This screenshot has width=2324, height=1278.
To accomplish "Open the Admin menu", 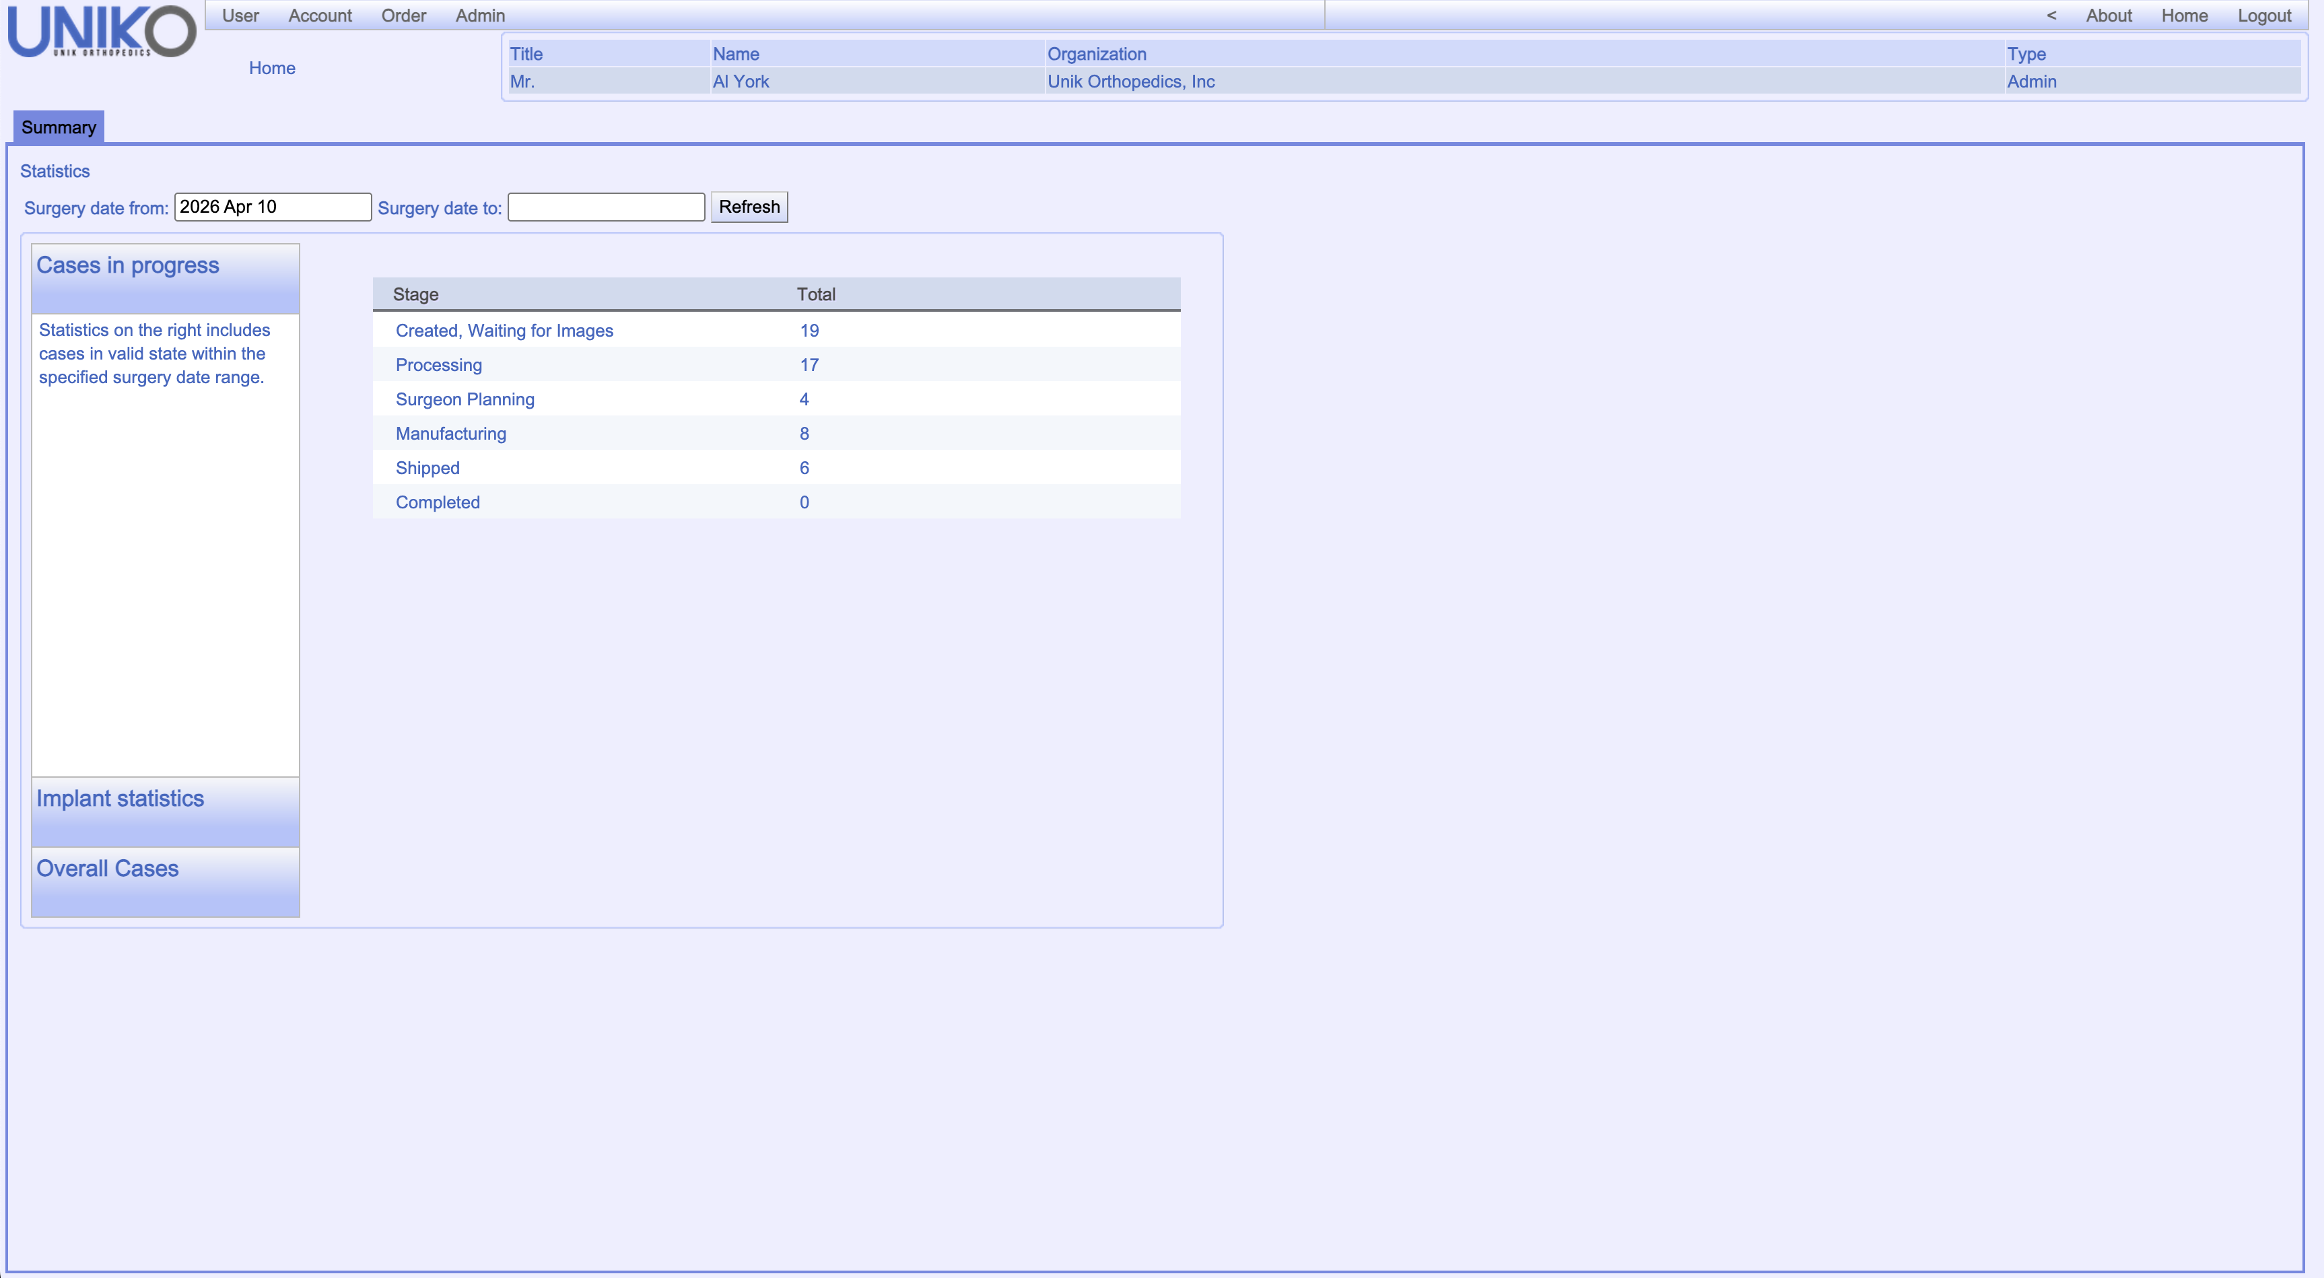I will coord(479,15).
